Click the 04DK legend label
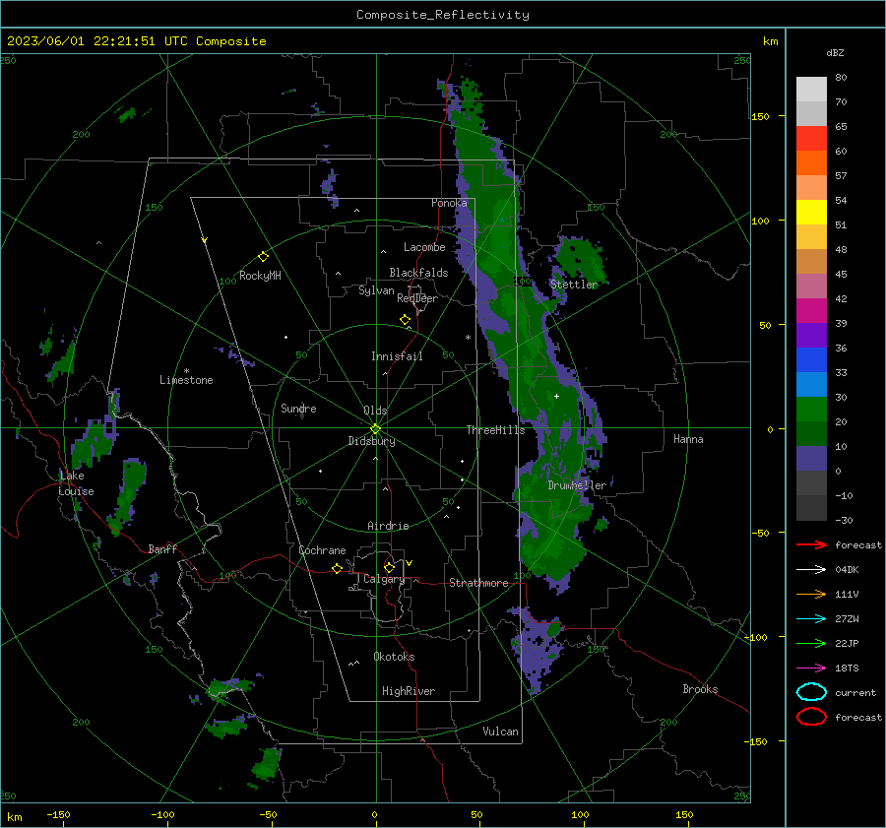 (x=847, y=570)
